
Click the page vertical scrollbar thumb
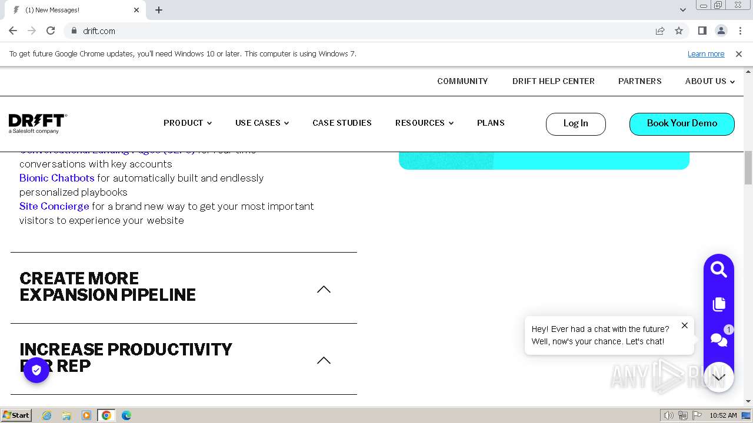[x=748, y=168]
